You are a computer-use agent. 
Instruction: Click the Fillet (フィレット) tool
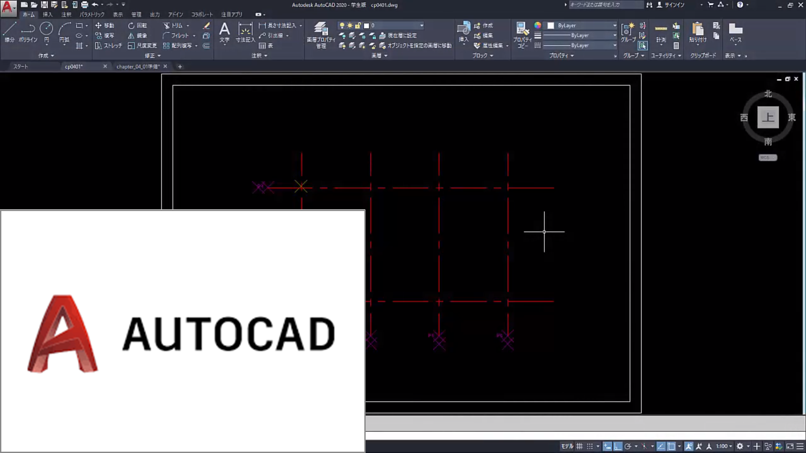175,36
